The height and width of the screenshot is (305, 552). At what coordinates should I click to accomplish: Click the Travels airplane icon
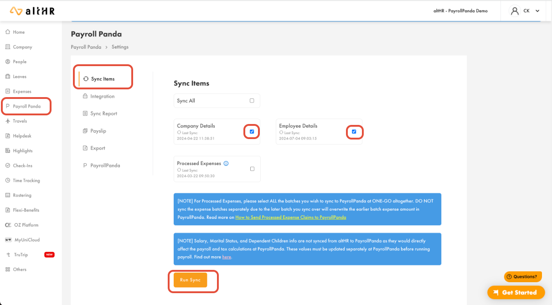point(8,121)
